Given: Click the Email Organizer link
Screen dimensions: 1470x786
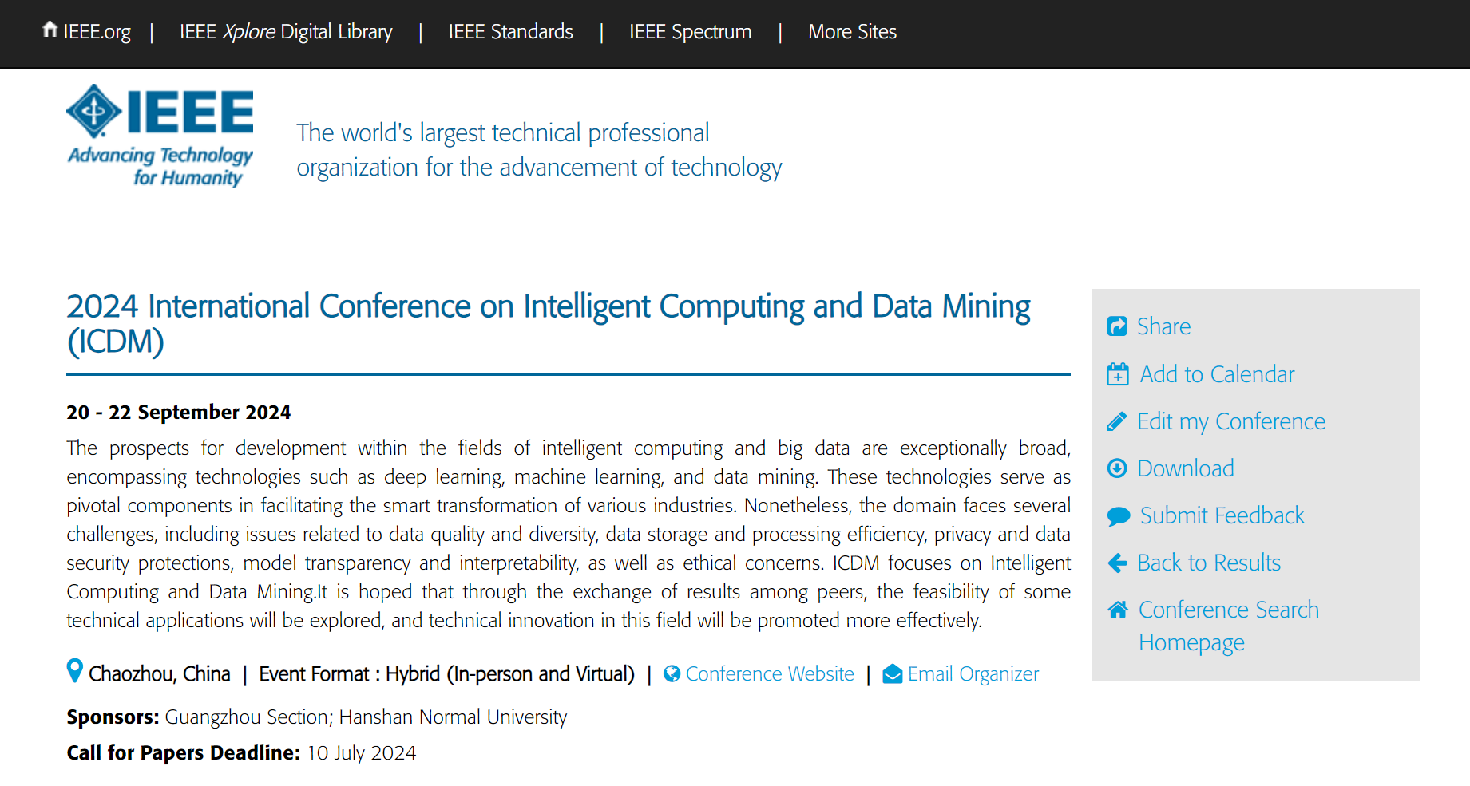Looking at the screenshot, I should coord(973,674).
